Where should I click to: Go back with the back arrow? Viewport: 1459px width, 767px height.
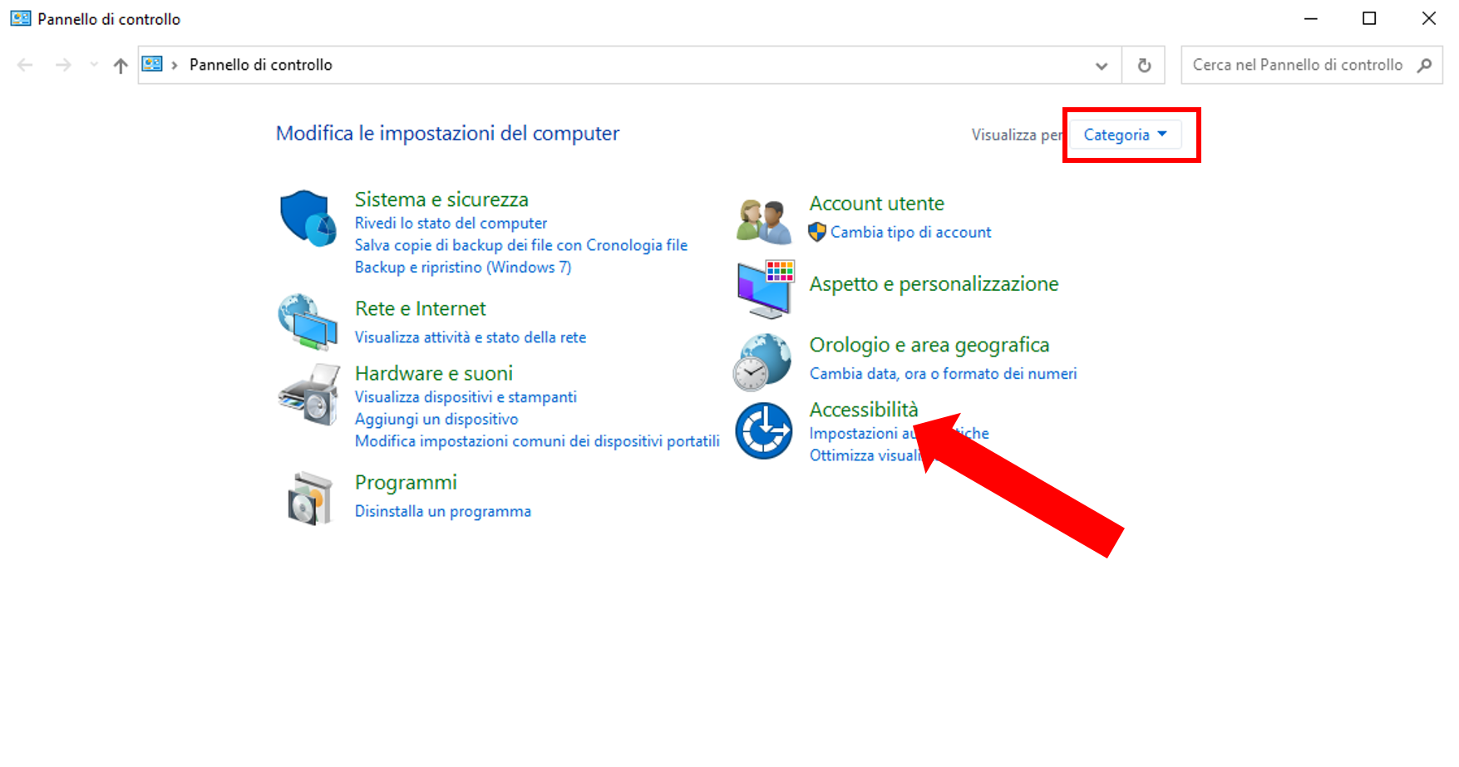[x=25, y=65]
